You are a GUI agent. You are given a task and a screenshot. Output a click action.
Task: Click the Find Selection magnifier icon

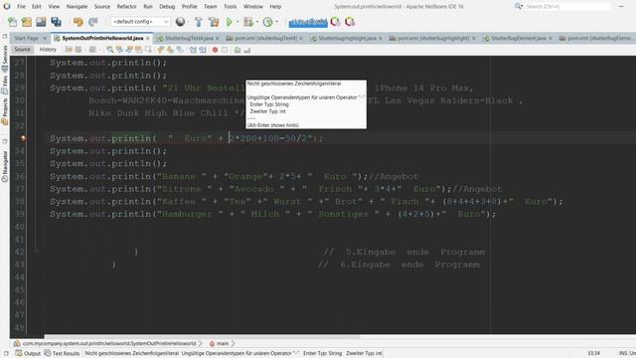click(110, 50)
